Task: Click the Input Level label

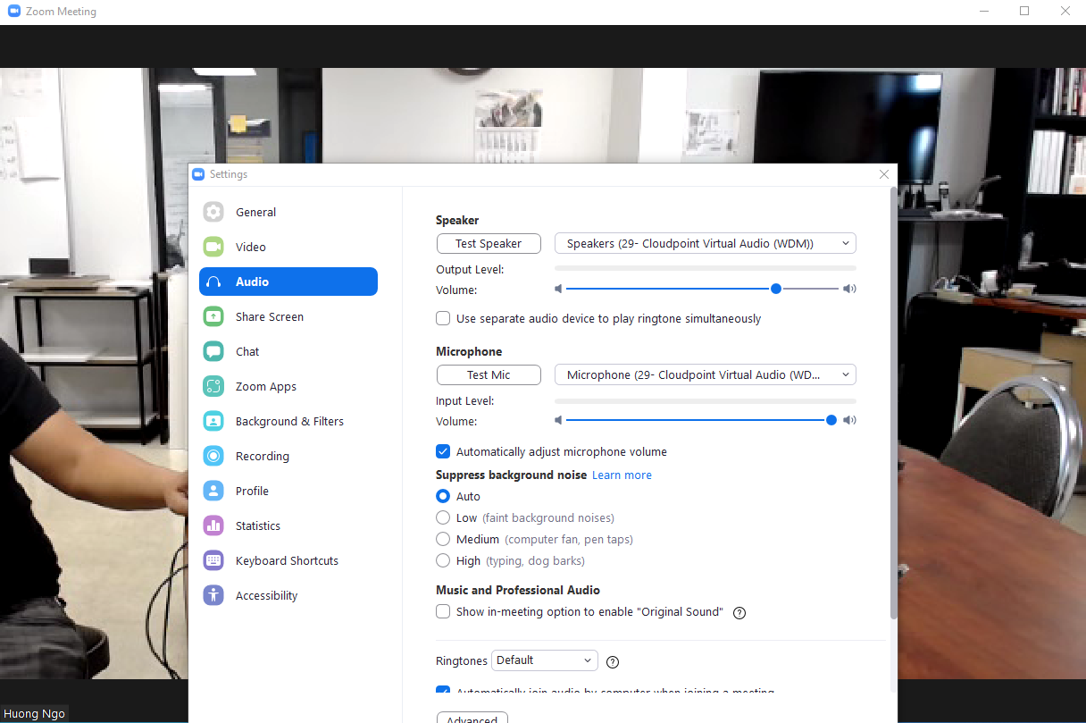Action: [465, 401]
